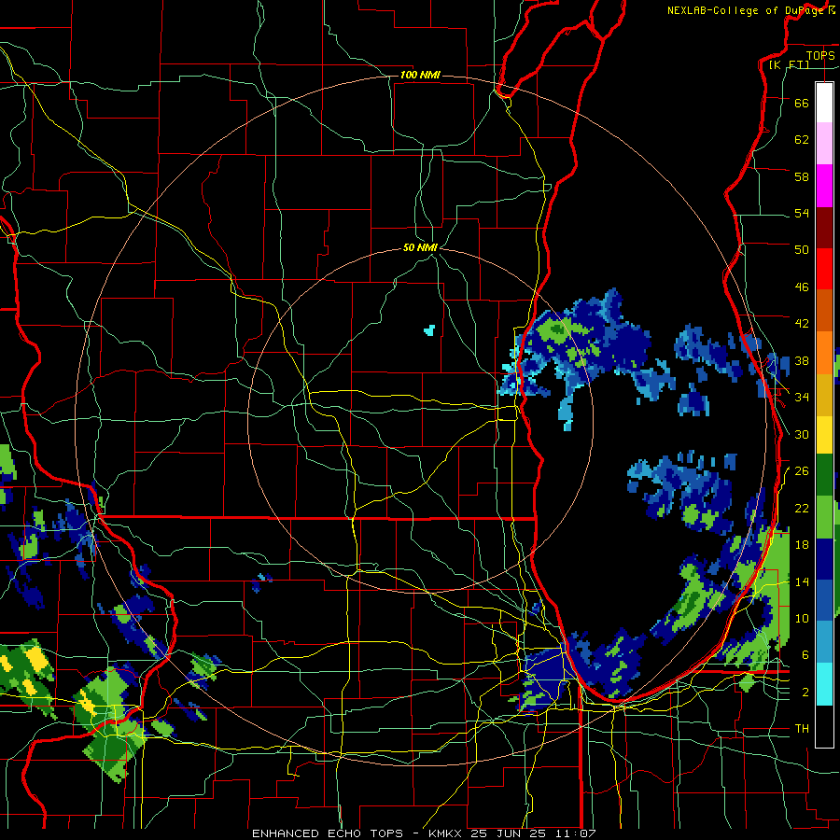
Task: Click the bright red legend swatch
Action: point(824,269)
